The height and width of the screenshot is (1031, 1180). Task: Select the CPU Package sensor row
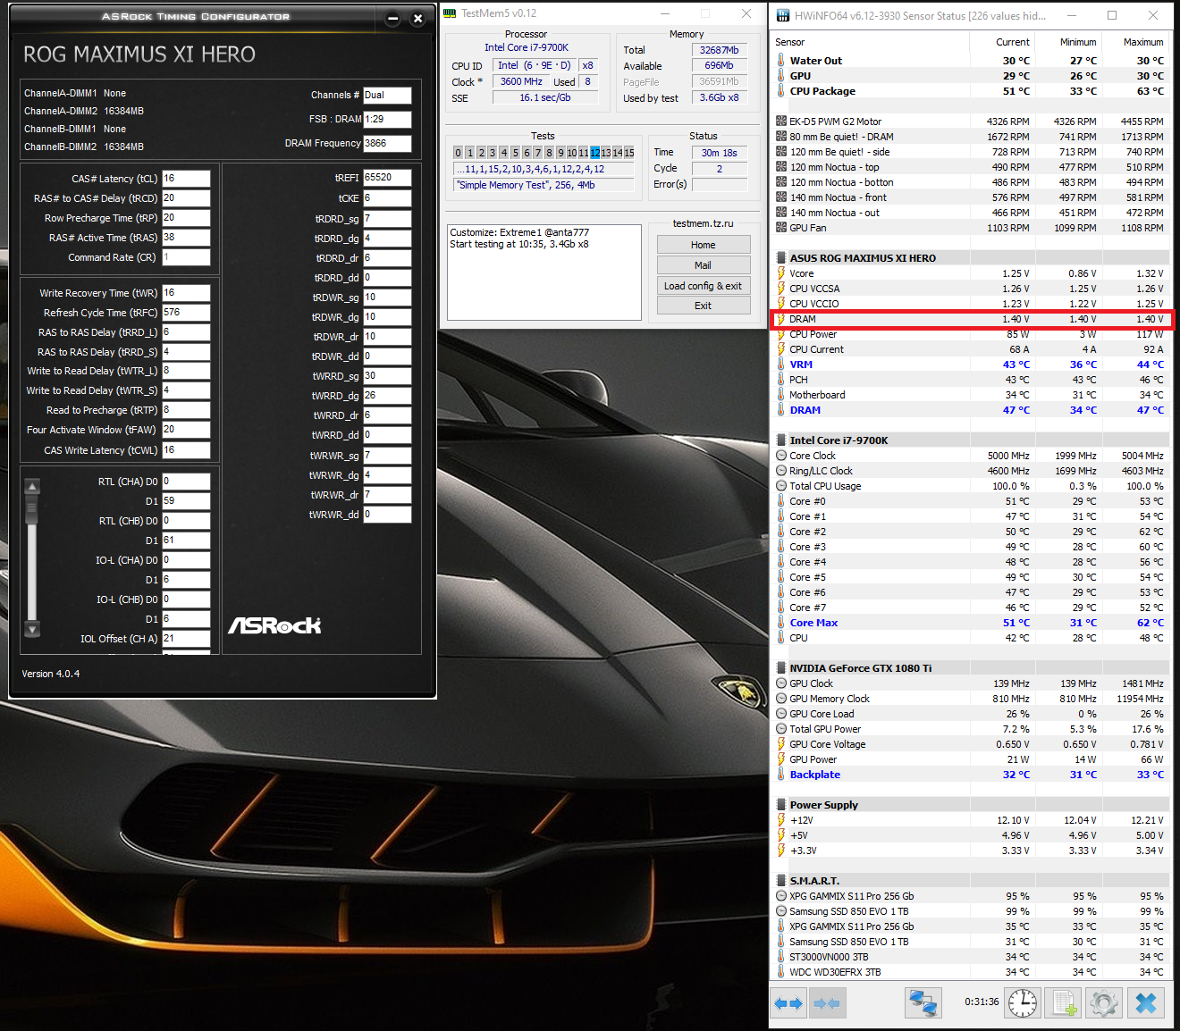point(971,91)
